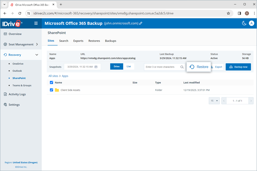Check the Name column header checkbox

pos(52,82)
